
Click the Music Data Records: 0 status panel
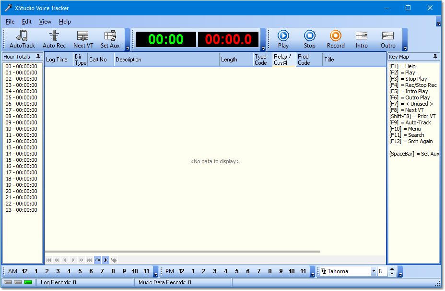183,282
